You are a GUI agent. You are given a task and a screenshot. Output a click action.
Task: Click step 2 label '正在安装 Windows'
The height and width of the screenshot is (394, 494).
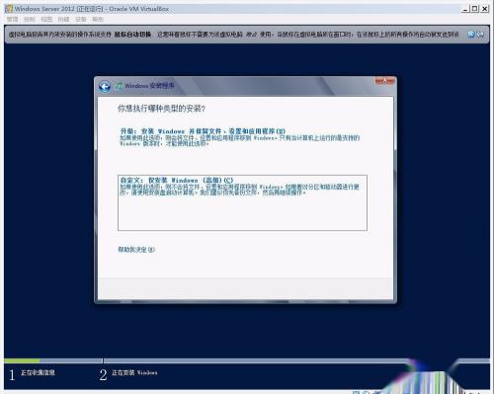134,372
